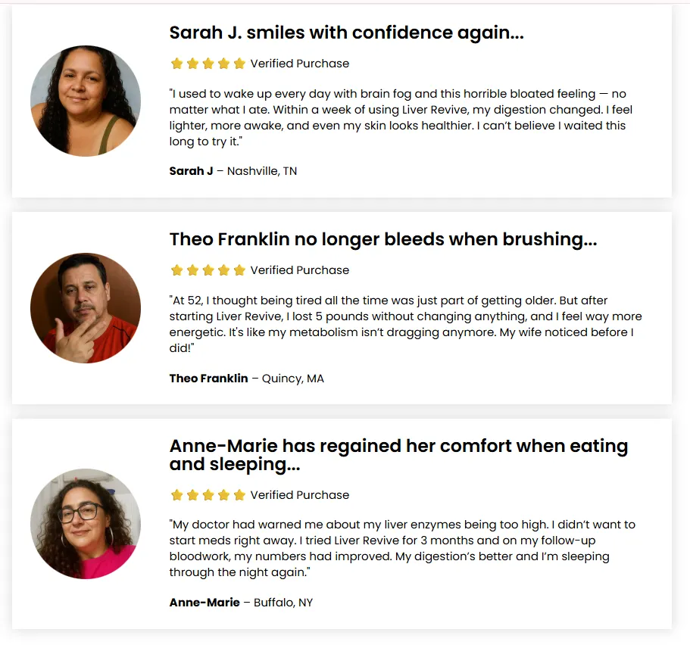Image resolution: width=690 pixels, height=645 pixels.
Task: Open Sarah J.'s profile photo
Action: point(86,101)
